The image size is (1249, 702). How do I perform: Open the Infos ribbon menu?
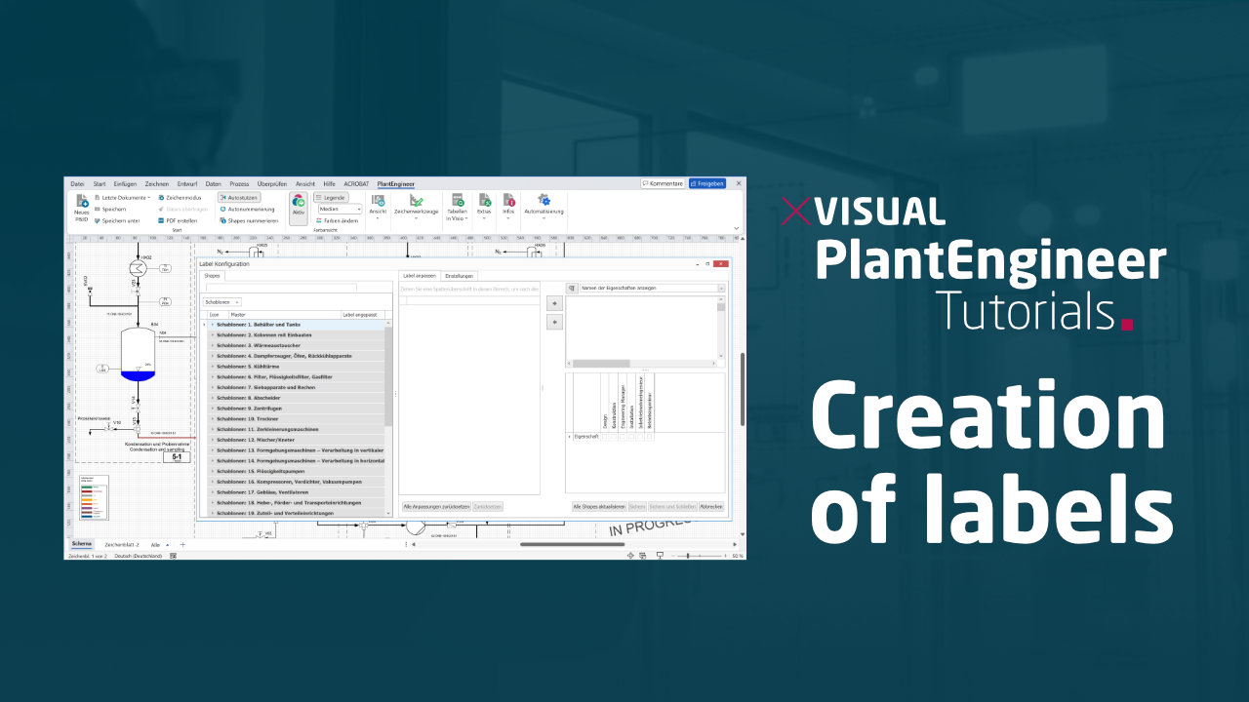click(508, 206)
